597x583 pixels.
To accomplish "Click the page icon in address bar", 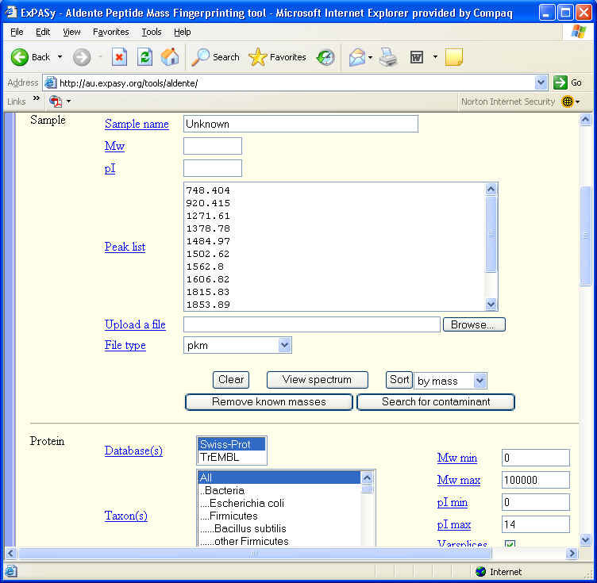I will (50, 82).
